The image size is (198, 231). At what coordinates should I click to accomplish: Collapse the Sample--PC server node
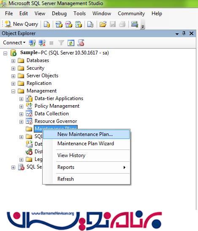pos(5,53)
